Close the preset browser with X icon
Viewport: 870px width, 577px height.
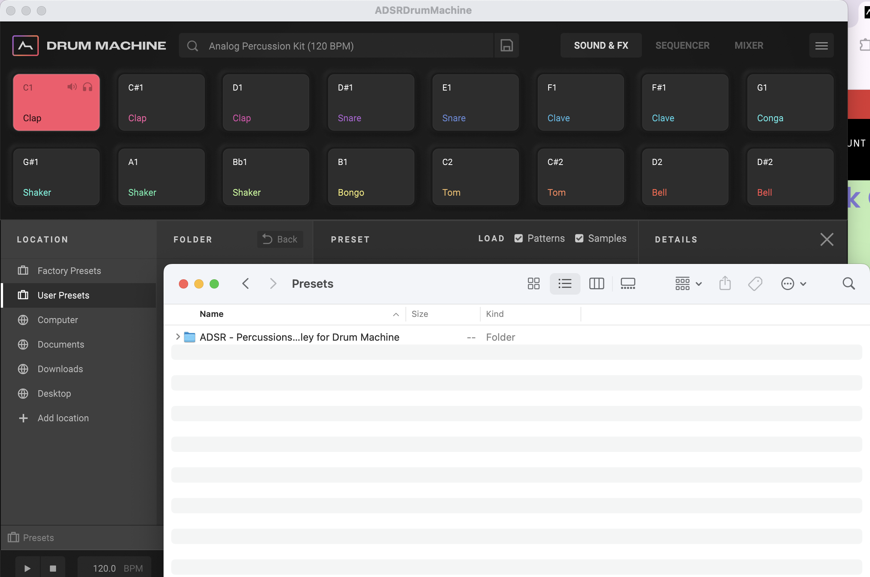827,239
